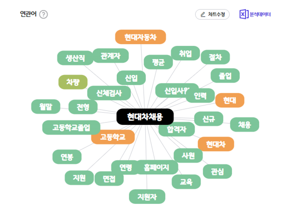The image size is (288, 209).
Task: Click the 분석데이터 text link
Action: click(x=260, y=14)
